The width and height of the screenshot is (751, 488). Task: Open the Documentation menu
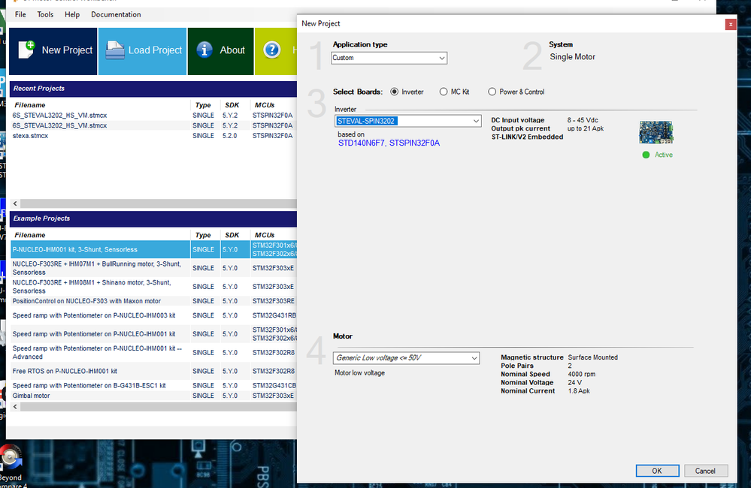116,14
